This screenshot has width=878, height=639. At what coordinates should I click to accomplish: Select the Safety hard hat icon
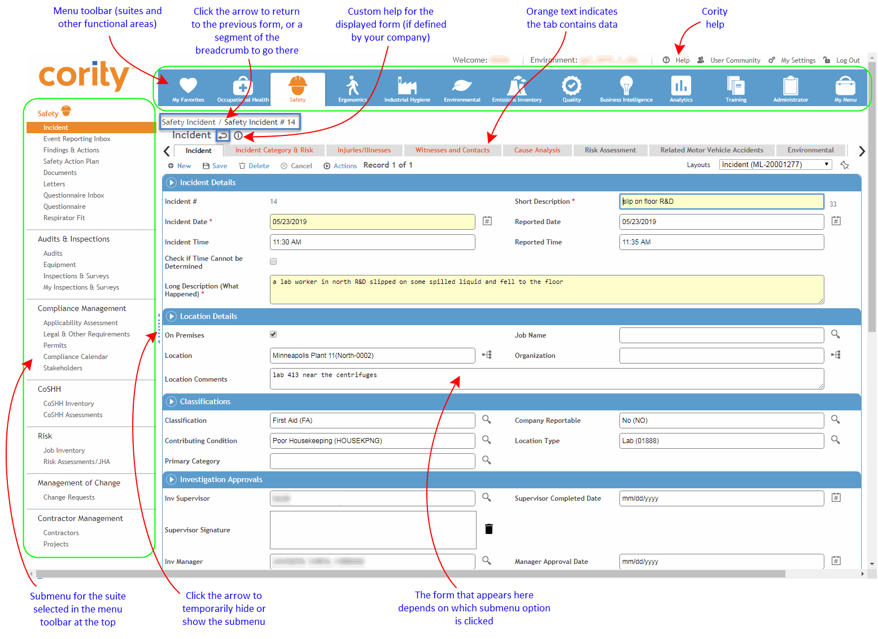[298, 85]
